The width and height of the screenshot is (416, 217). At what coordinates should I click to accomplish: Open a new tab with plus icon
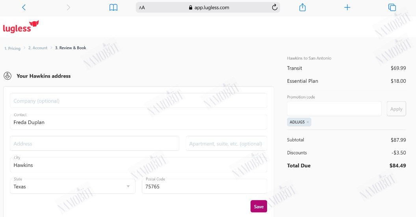pos(347,7)
